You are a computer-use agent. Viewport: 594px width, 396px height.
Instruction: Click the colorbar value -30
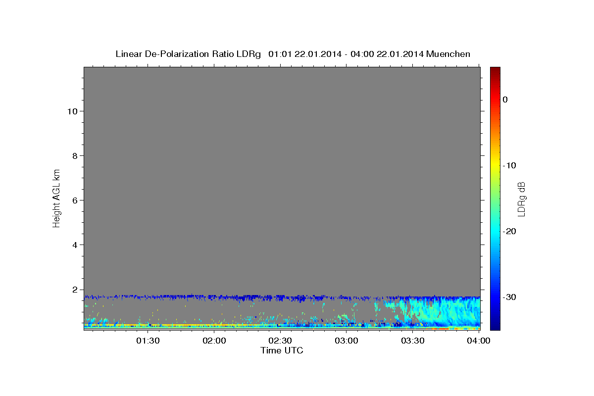pos(509,297)
